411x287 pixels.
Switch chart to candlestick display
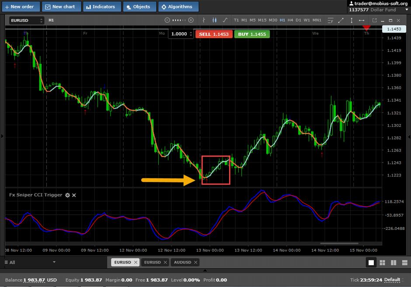pos(214,20)
